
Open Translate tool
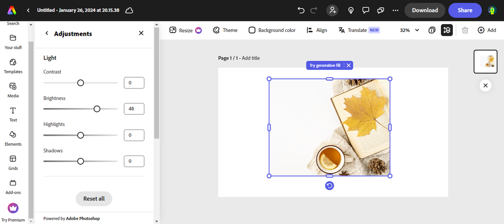359,30
